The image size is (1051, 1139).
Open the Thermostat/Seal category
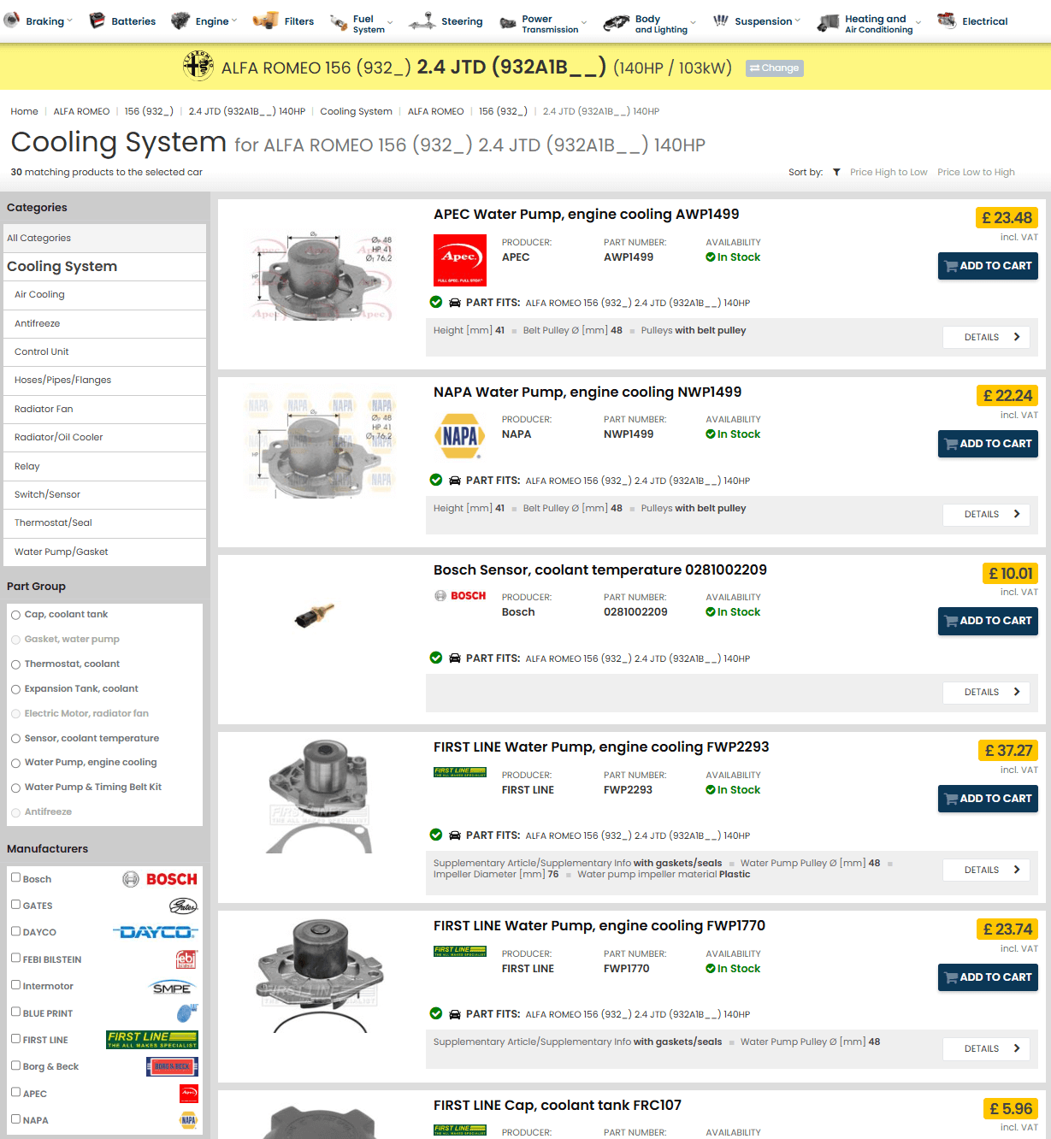105,523
